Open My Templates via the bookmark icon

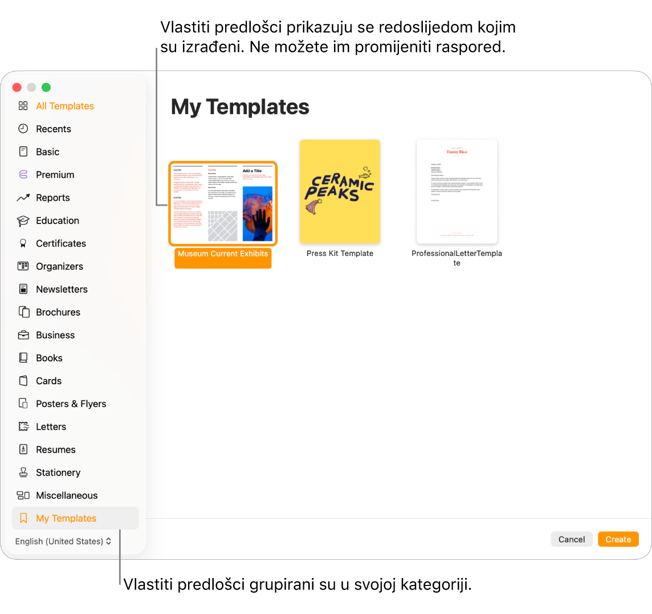[x=23, y=518]
